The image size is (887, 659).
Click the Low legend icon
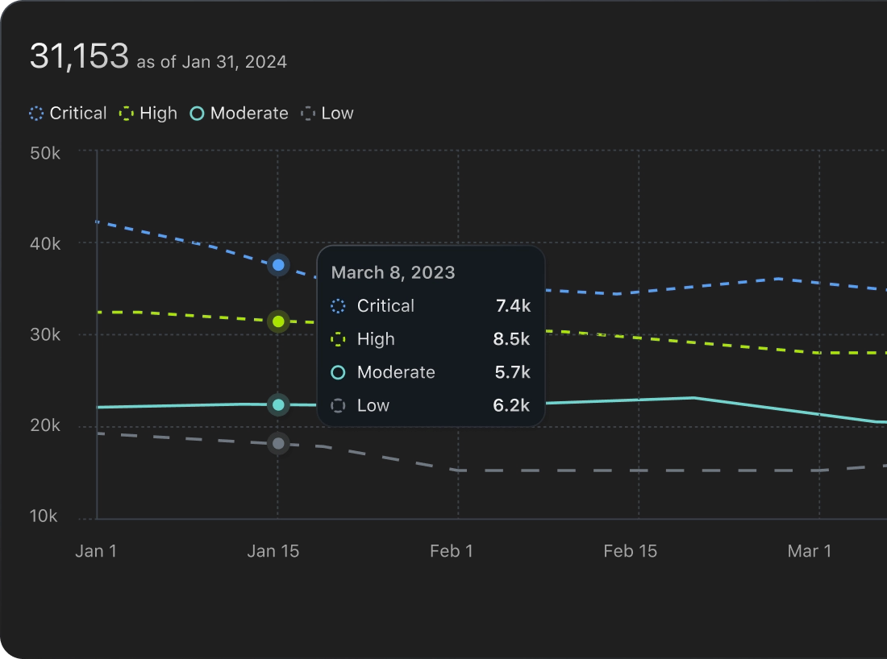pos(307,113)
